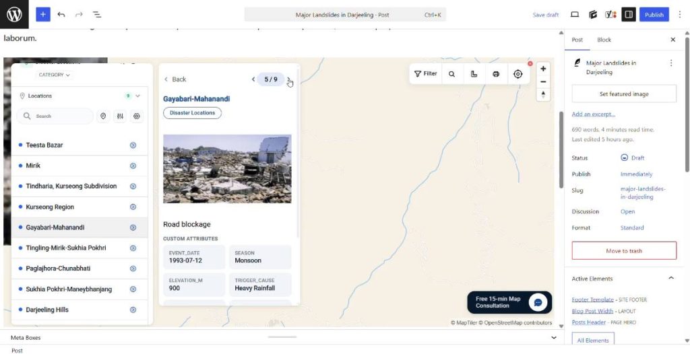Open the editor options three-dot menu
The width and height of the screenshot is (690, 354).
click(x=679, y=15)
